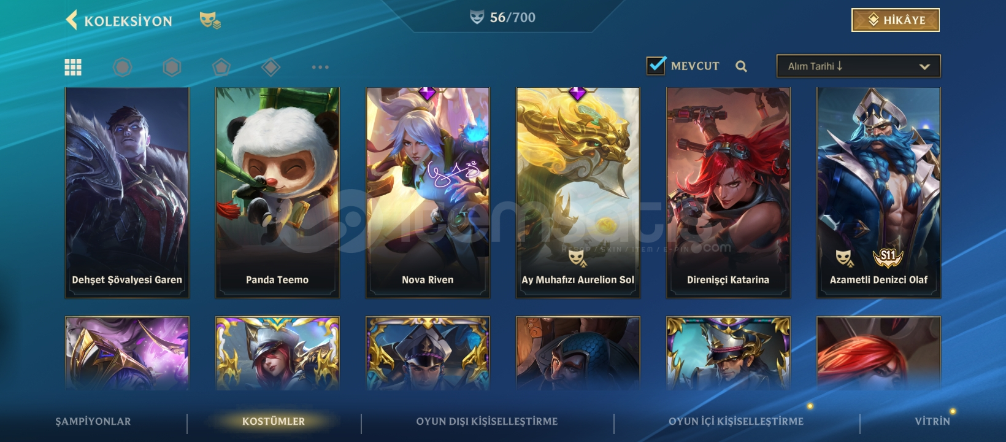Viewport: 1006px width, 442px height.
Task: Filter by the first circular rarity icon
Action: click(x=123, y=67)
